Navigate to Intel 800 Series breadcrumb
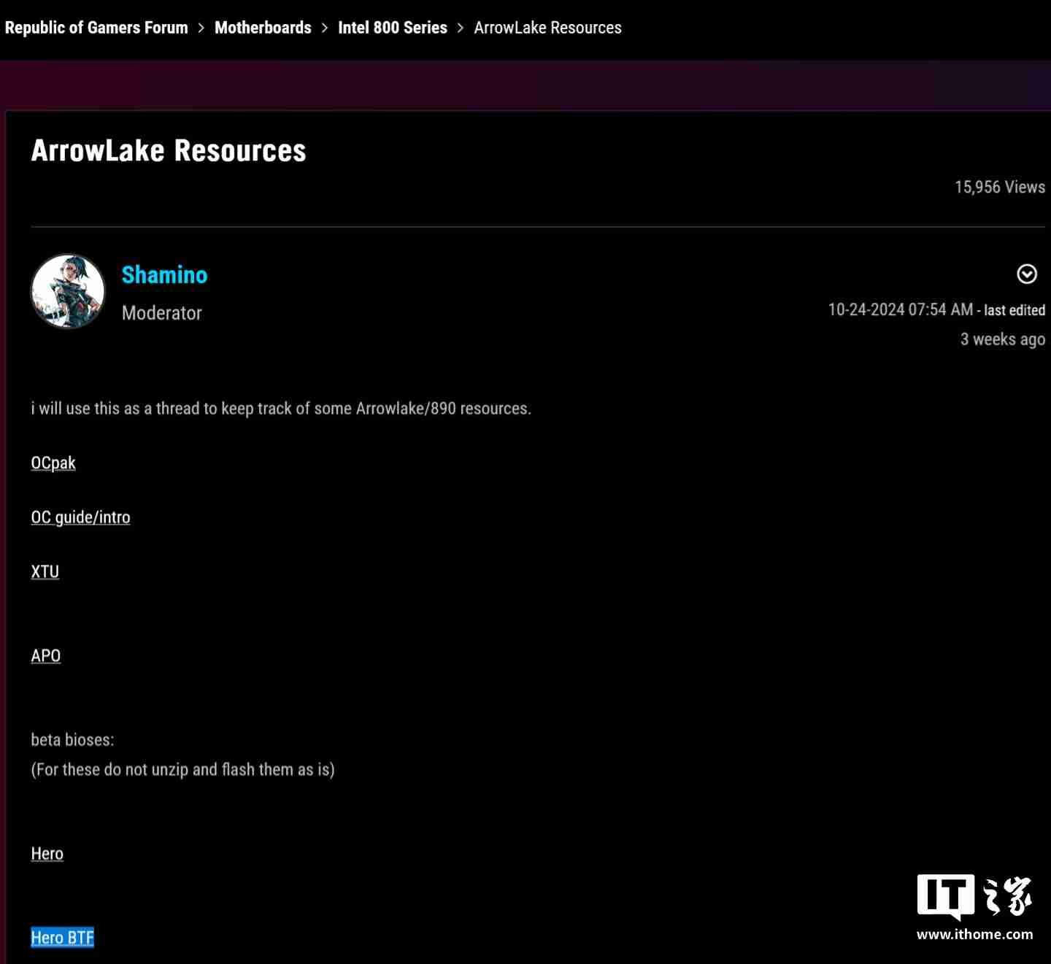The image size is (1051, 964). point(393,28)
